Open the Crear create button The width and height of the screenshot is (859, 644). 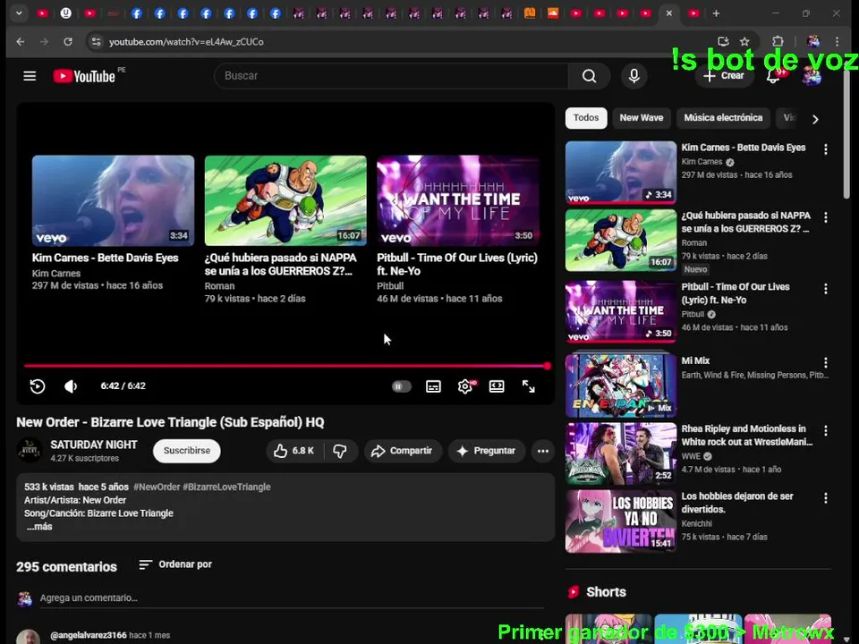pos(724,76)
